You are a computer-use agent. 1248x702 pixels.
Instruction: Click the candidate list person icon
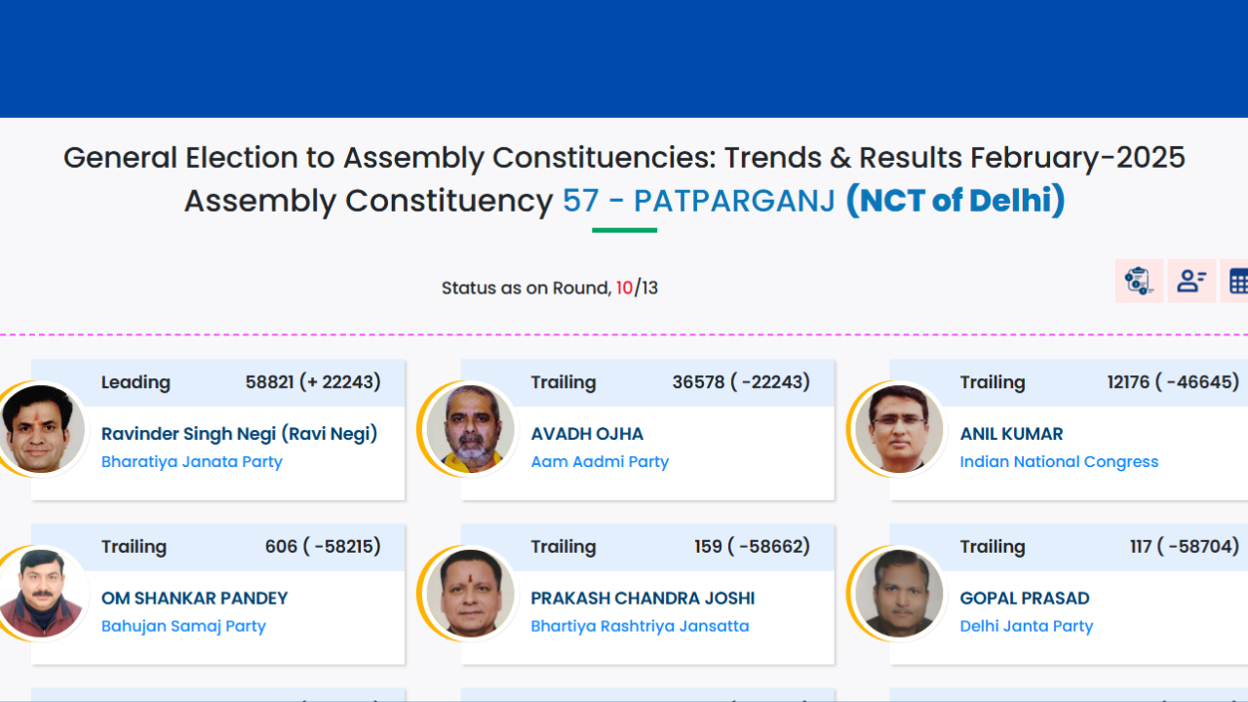click(x=1190, y=282)
